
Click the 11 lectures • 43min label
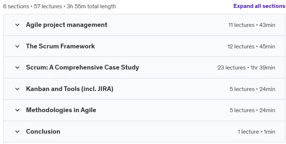click(x=252, y=25)
